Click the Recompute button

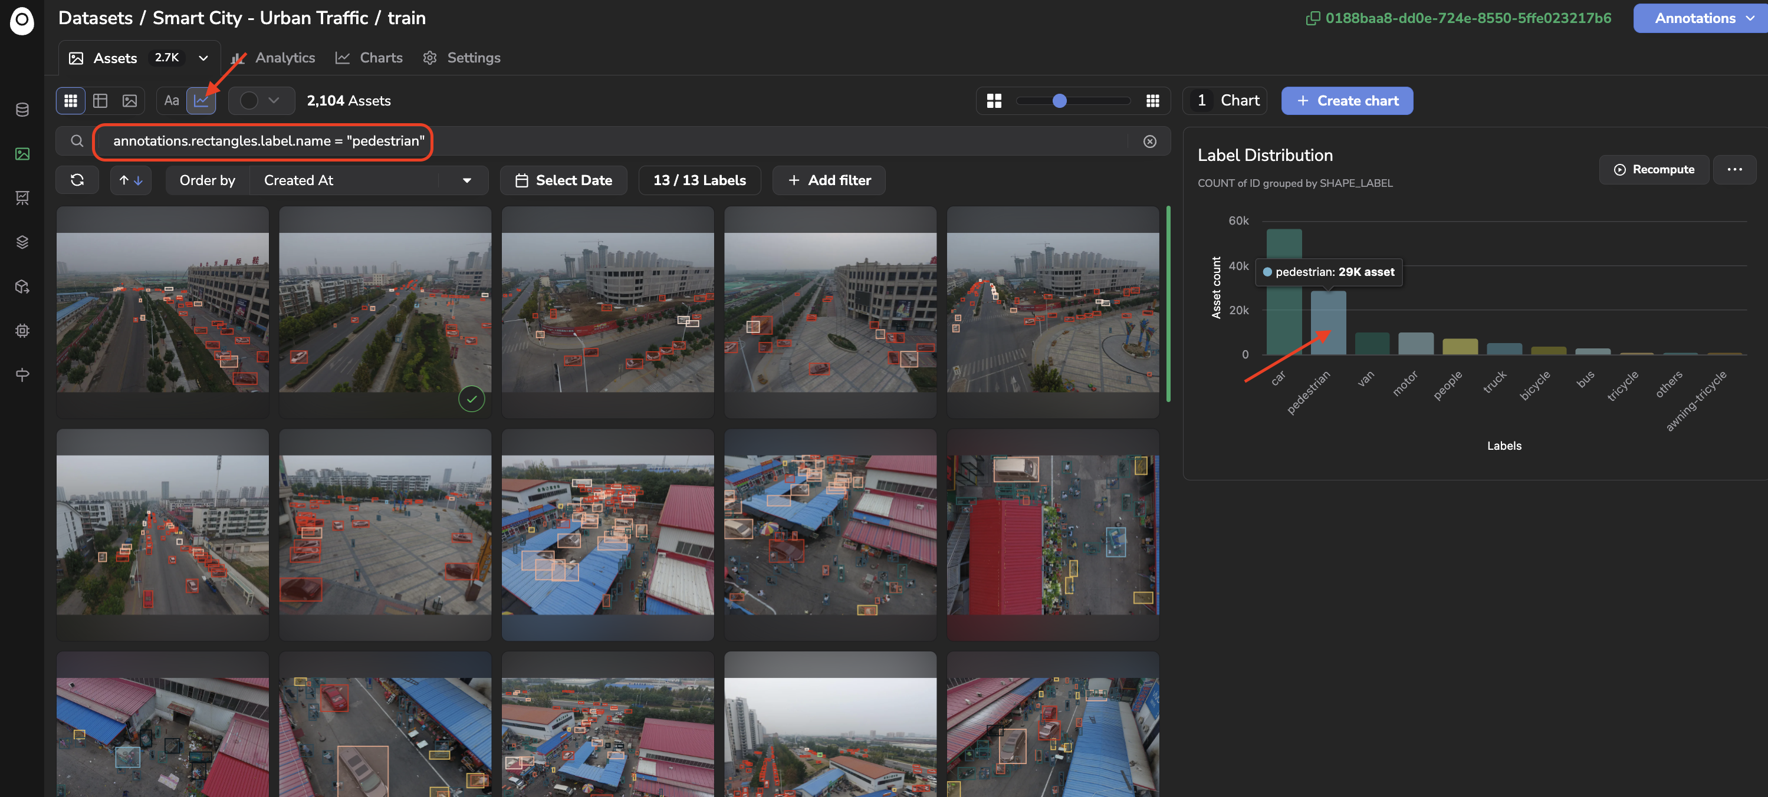click(1654, 169)
